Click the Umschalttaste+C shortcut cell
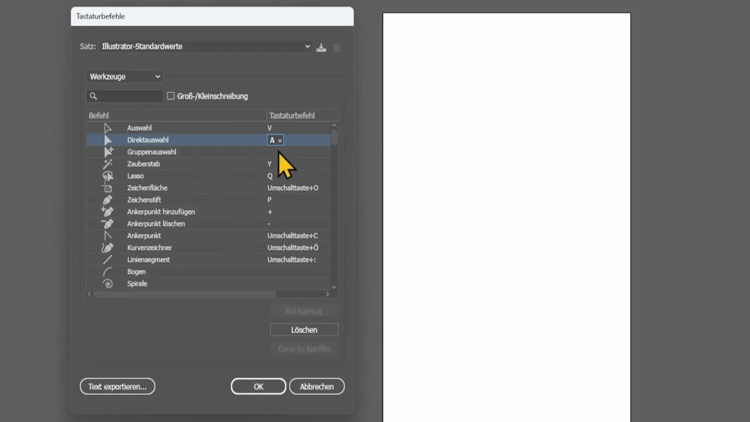The width and height of the screenshot is (750, 422). (x=293, y=236)
